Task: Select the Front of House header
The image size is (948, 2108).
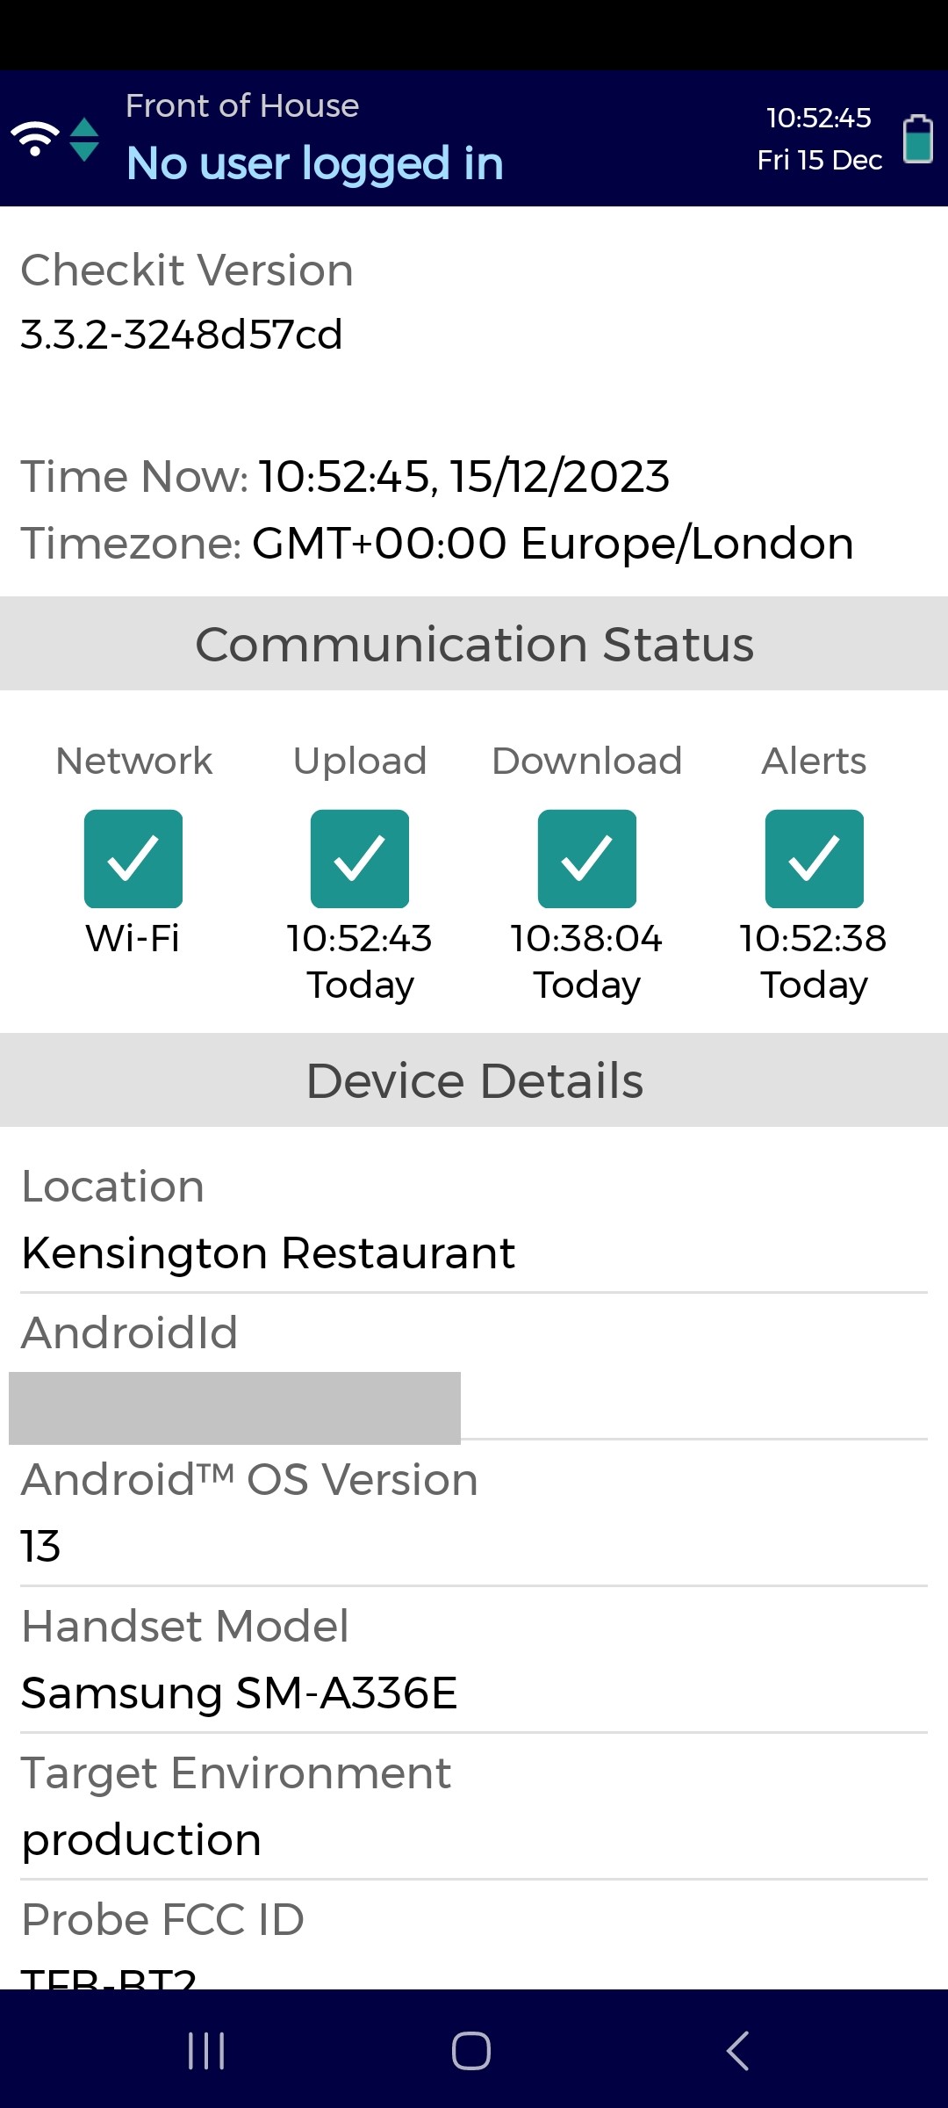Action: (x=242, y=105)
